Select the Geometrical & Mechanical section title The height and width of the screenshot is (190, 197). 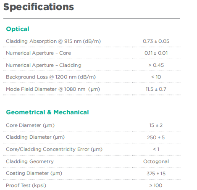coord(47,112)
